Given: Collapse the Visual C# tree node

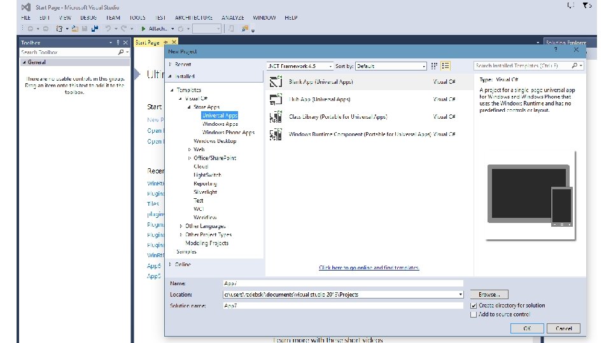Looking at the screenshot, I should click(x=180, y=98).
